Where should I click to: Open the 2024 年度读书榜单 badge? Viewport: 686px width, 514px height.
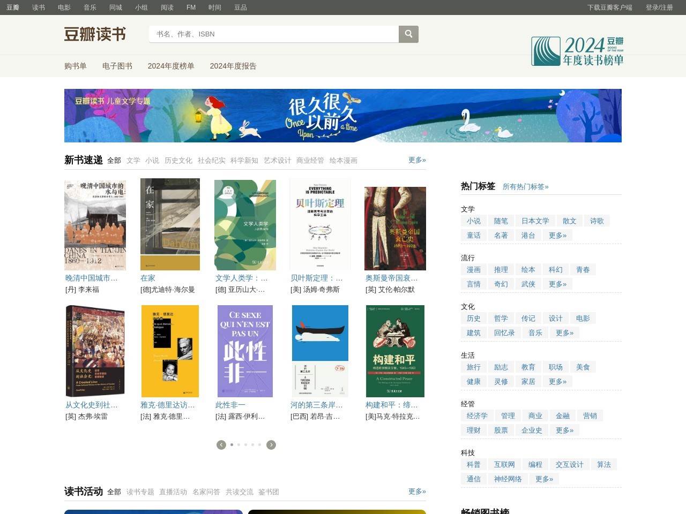point(577,51)
